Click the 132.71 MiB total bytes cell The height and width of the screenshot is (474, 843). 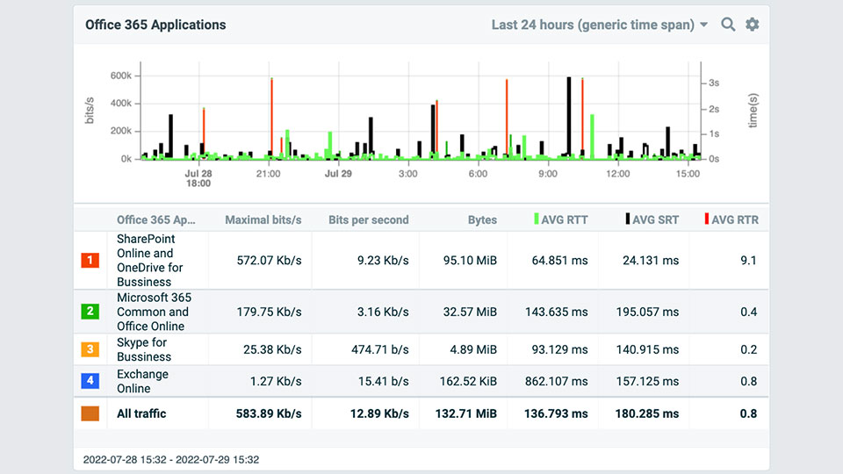pyautogui.click(x=465, y=413)
